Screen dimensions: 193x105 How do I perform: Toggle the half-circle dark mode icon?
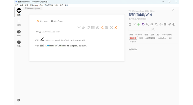pyautogui.click(x=174, y=24)
